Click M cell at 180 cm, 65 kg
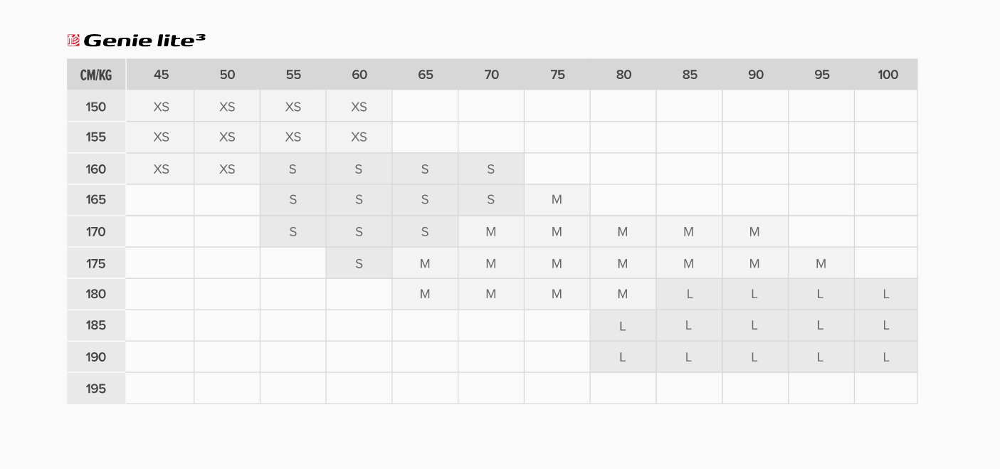This screenshot has width=1000, height=469. [425, 294]
